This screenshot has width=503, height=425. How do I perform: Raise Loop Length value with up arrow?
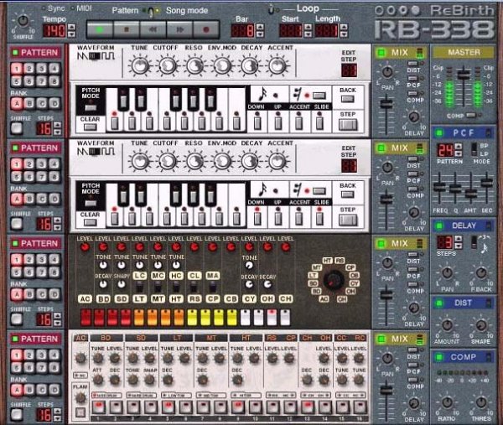click(x=344, y=28)
